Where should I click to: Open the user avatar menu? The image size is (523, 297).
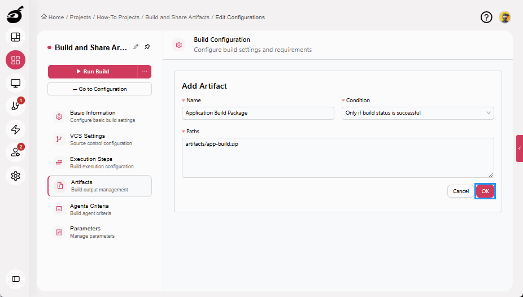(505, 18)
